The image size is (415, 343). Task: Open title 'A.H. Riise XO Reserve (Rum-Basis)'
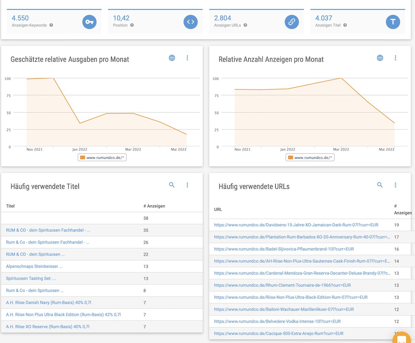click(x=48, y=327)
